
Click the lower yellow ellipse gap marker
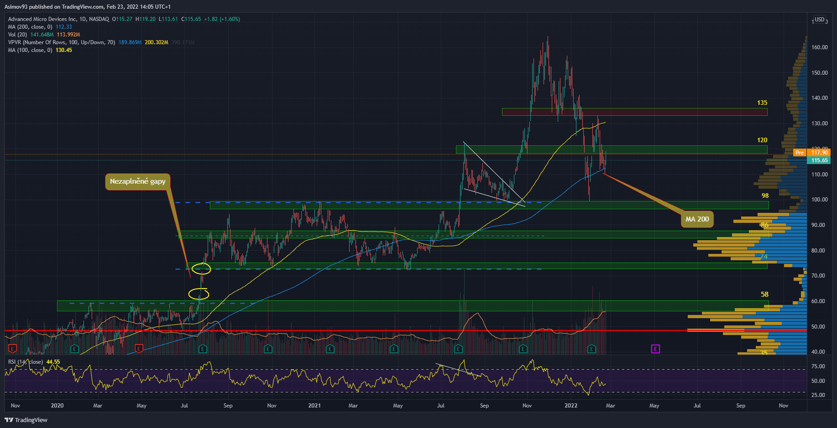click(199, 294)
